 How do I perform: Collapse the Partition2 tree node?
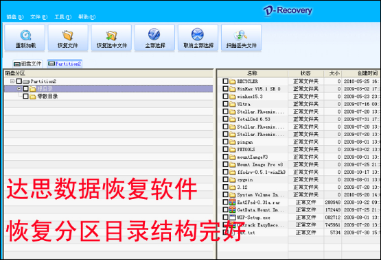coord(12,81)
